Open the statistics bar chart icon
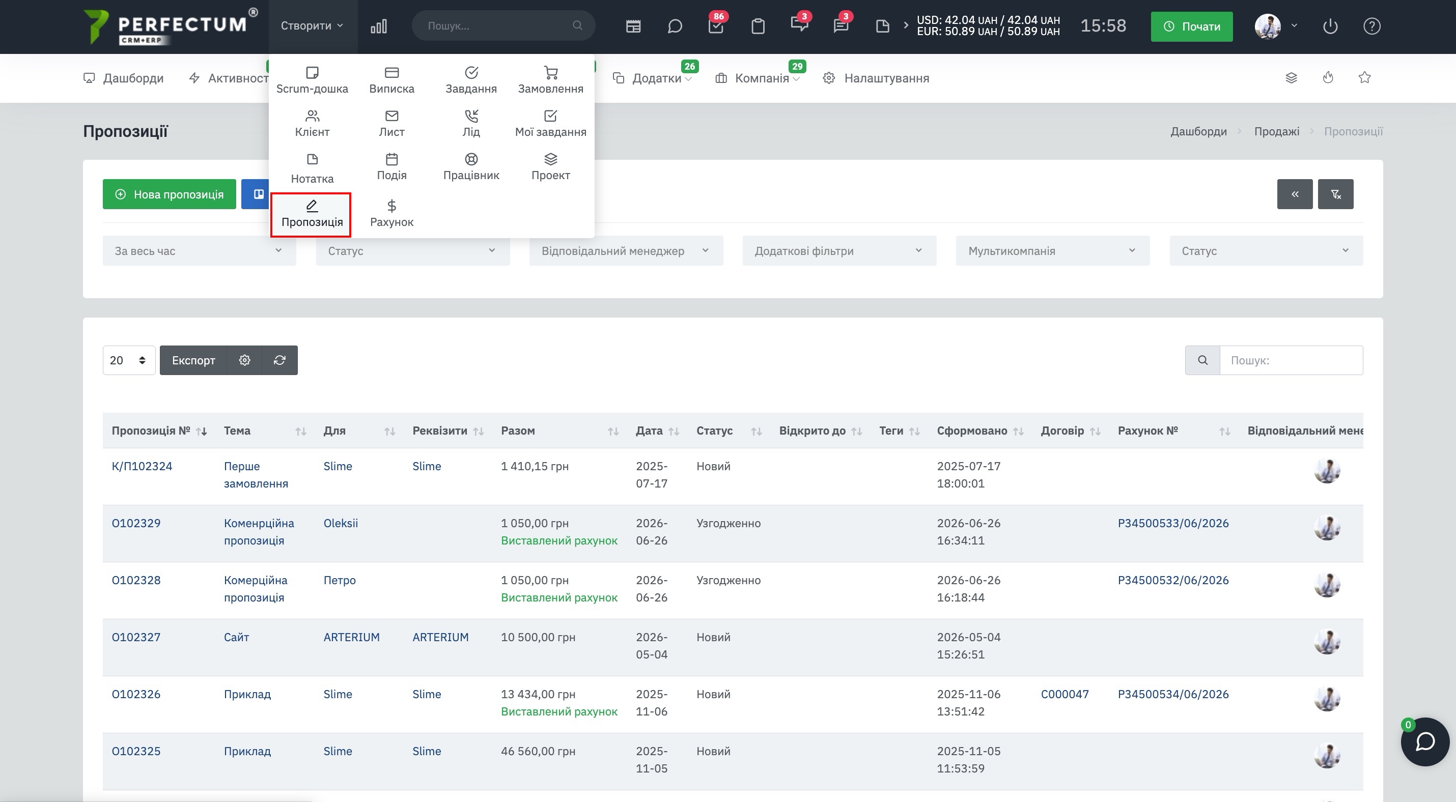Image resolution: width=1456 pixels, height=802 pixels. click(x=379, y=26)
